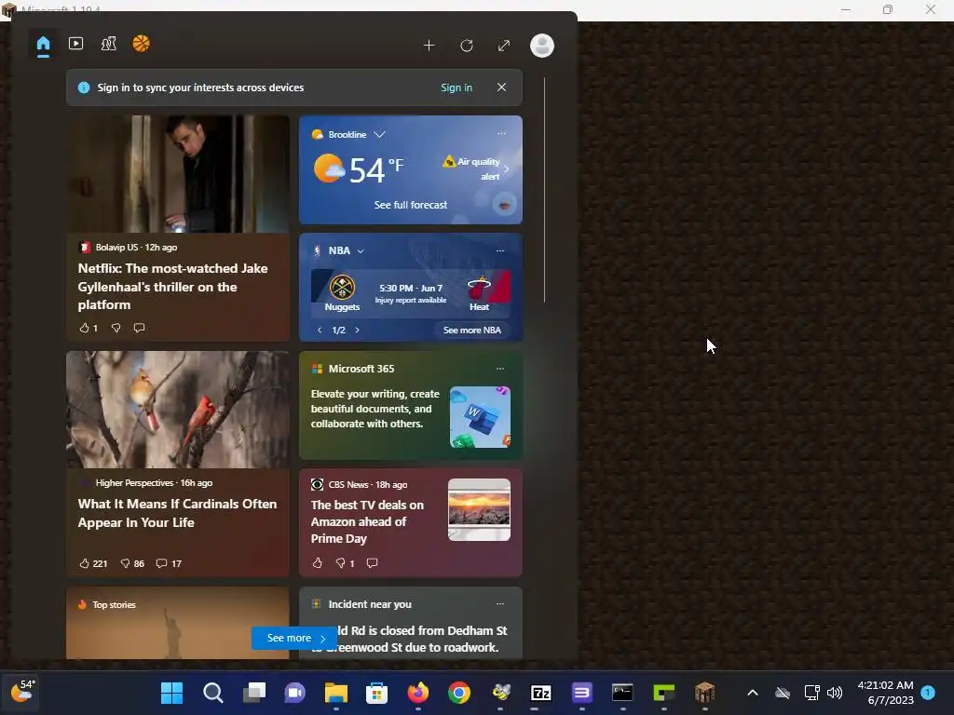Open Task View on the taskbar
954x715 pixels.
(x=254, y=693)
